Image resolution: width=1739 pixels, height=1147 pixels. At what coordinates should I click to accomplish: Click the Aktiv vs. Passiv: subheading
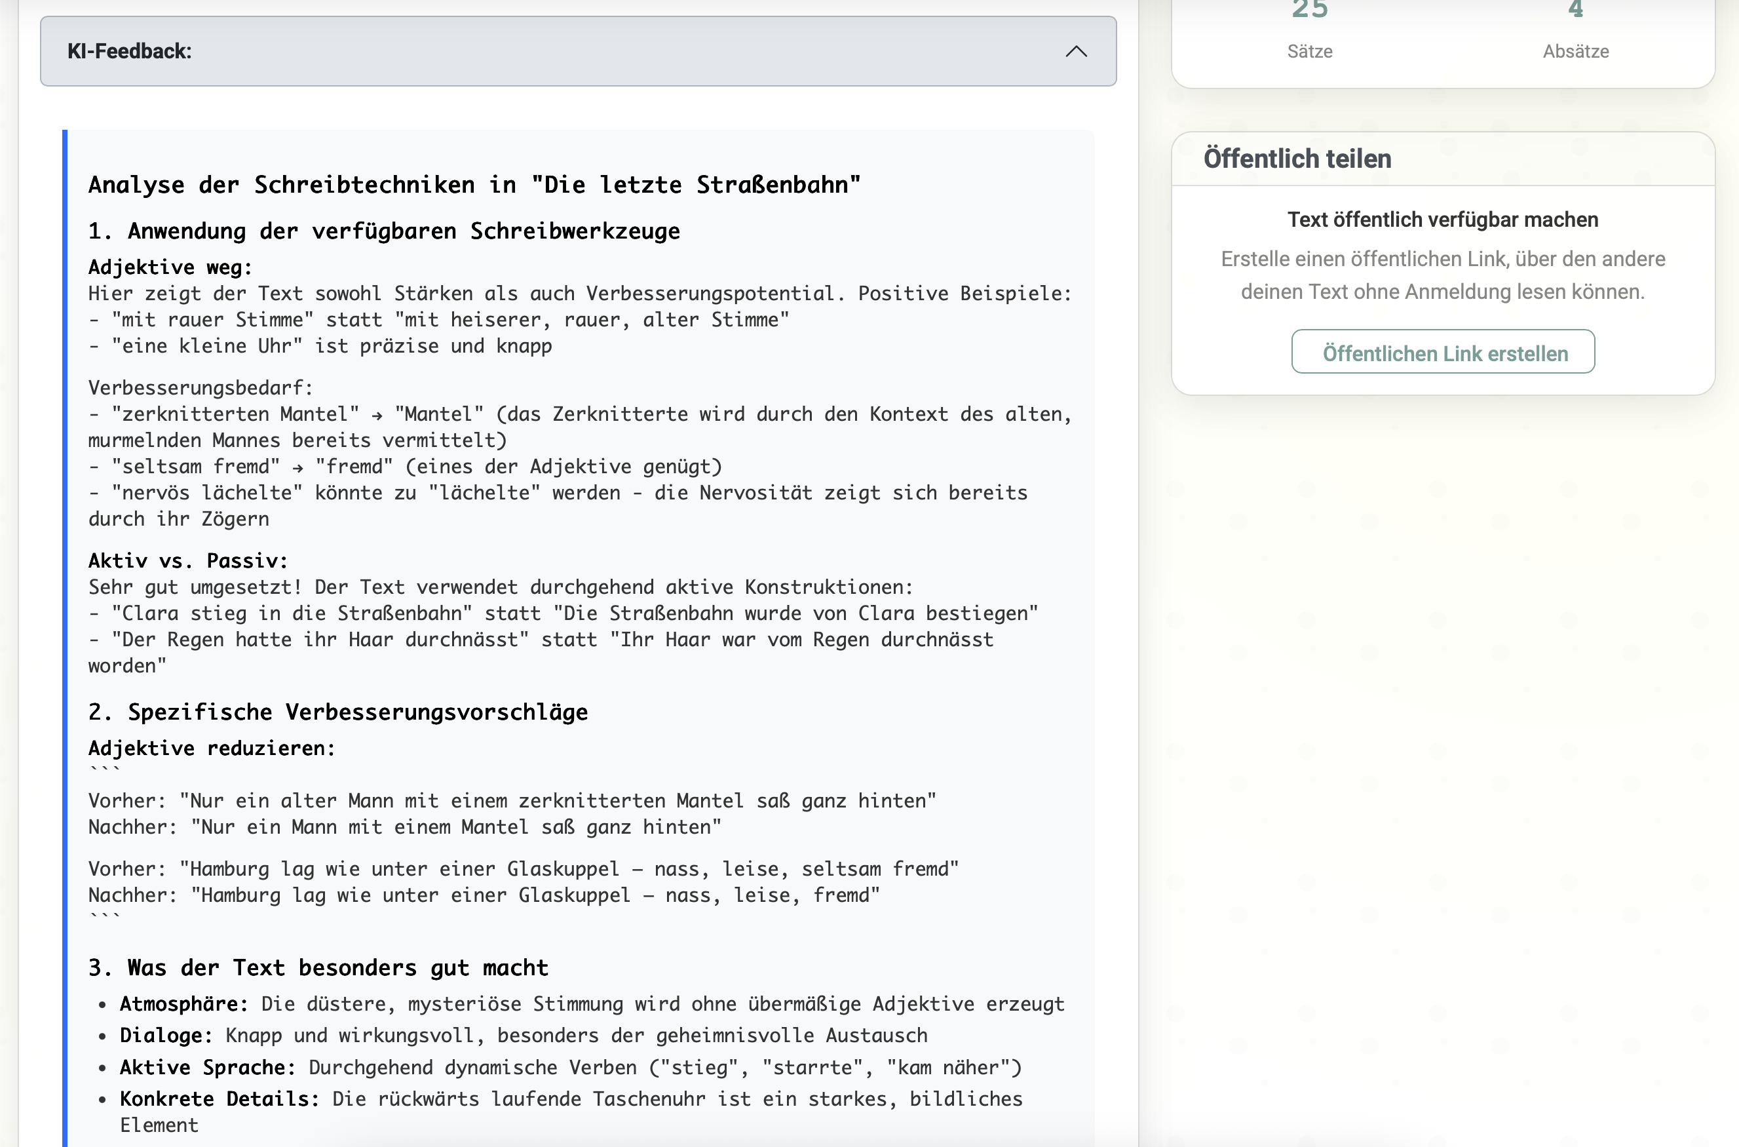[x=188, y=561]
